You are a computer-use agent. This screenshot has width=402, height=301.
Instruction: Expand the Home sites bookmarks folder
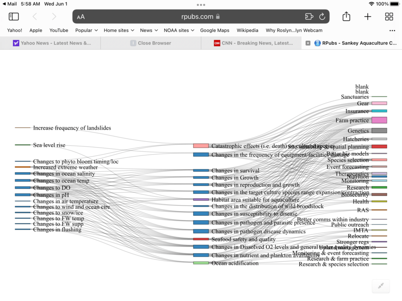pos(119,30)
